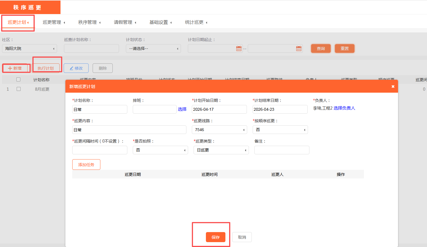
Task: Toggle the select-all checkbox in the table header
Action: [18, 79]
